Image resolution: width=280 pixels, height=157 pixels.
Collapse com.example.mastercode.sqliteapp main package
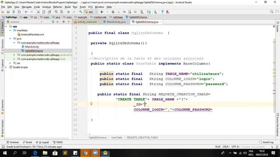click(14, 43)
